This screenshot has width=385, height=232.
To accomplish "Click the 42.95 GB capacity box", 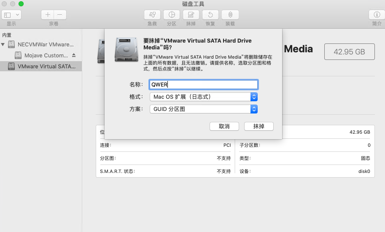I will pos(350,52).
